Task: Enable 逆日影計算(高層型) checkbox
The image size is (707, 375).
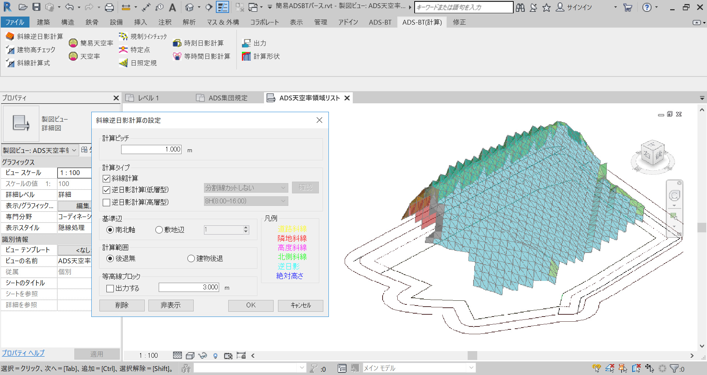Action: (107, 202)
